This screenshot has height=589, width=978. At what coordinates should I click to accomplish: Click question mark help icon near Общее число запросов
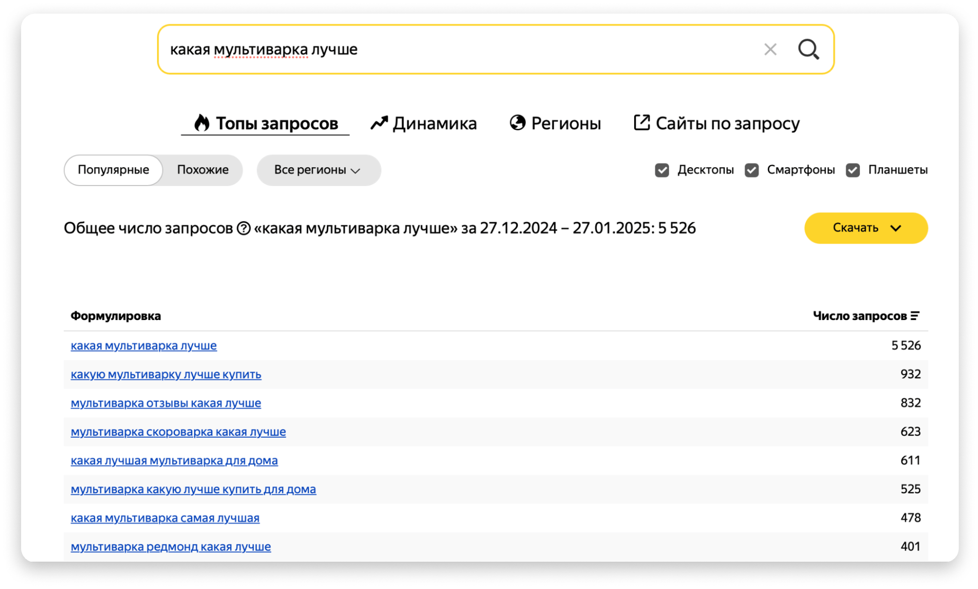pos(243,228)
